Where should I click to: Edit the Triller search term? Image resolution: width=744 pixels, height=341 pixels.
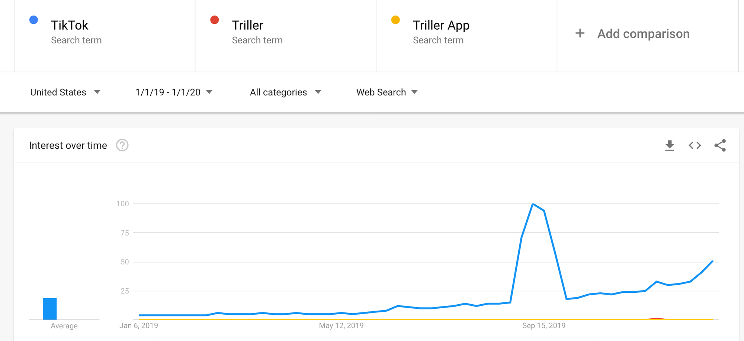247,25
